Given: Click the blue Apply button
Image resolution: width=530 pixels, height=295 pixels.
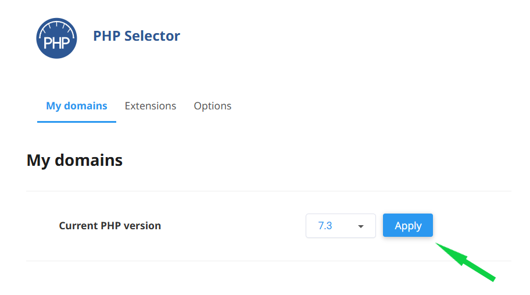Looking at the screenshot, I should click(x=407, y=225).
